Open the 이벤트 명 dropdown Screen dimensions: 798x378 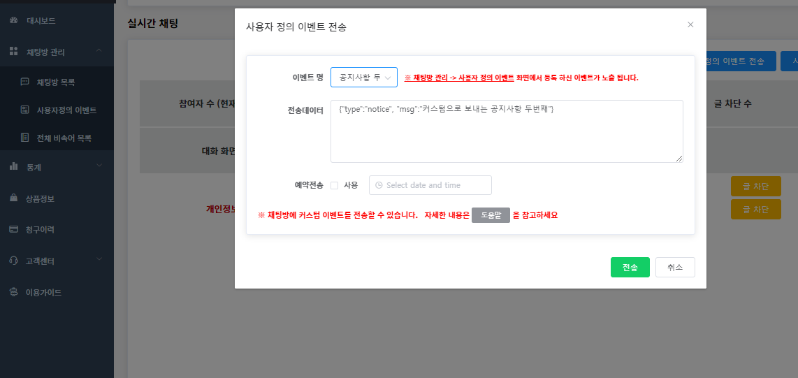(363, 77)
